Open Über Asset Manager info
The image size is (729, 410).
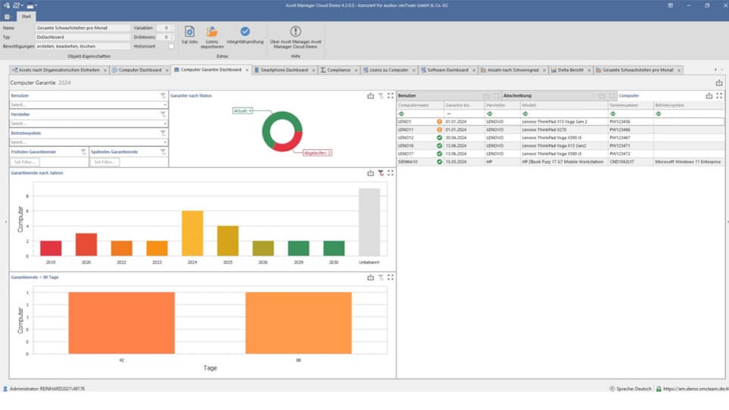pyautogui.click(x=295, y=37)
